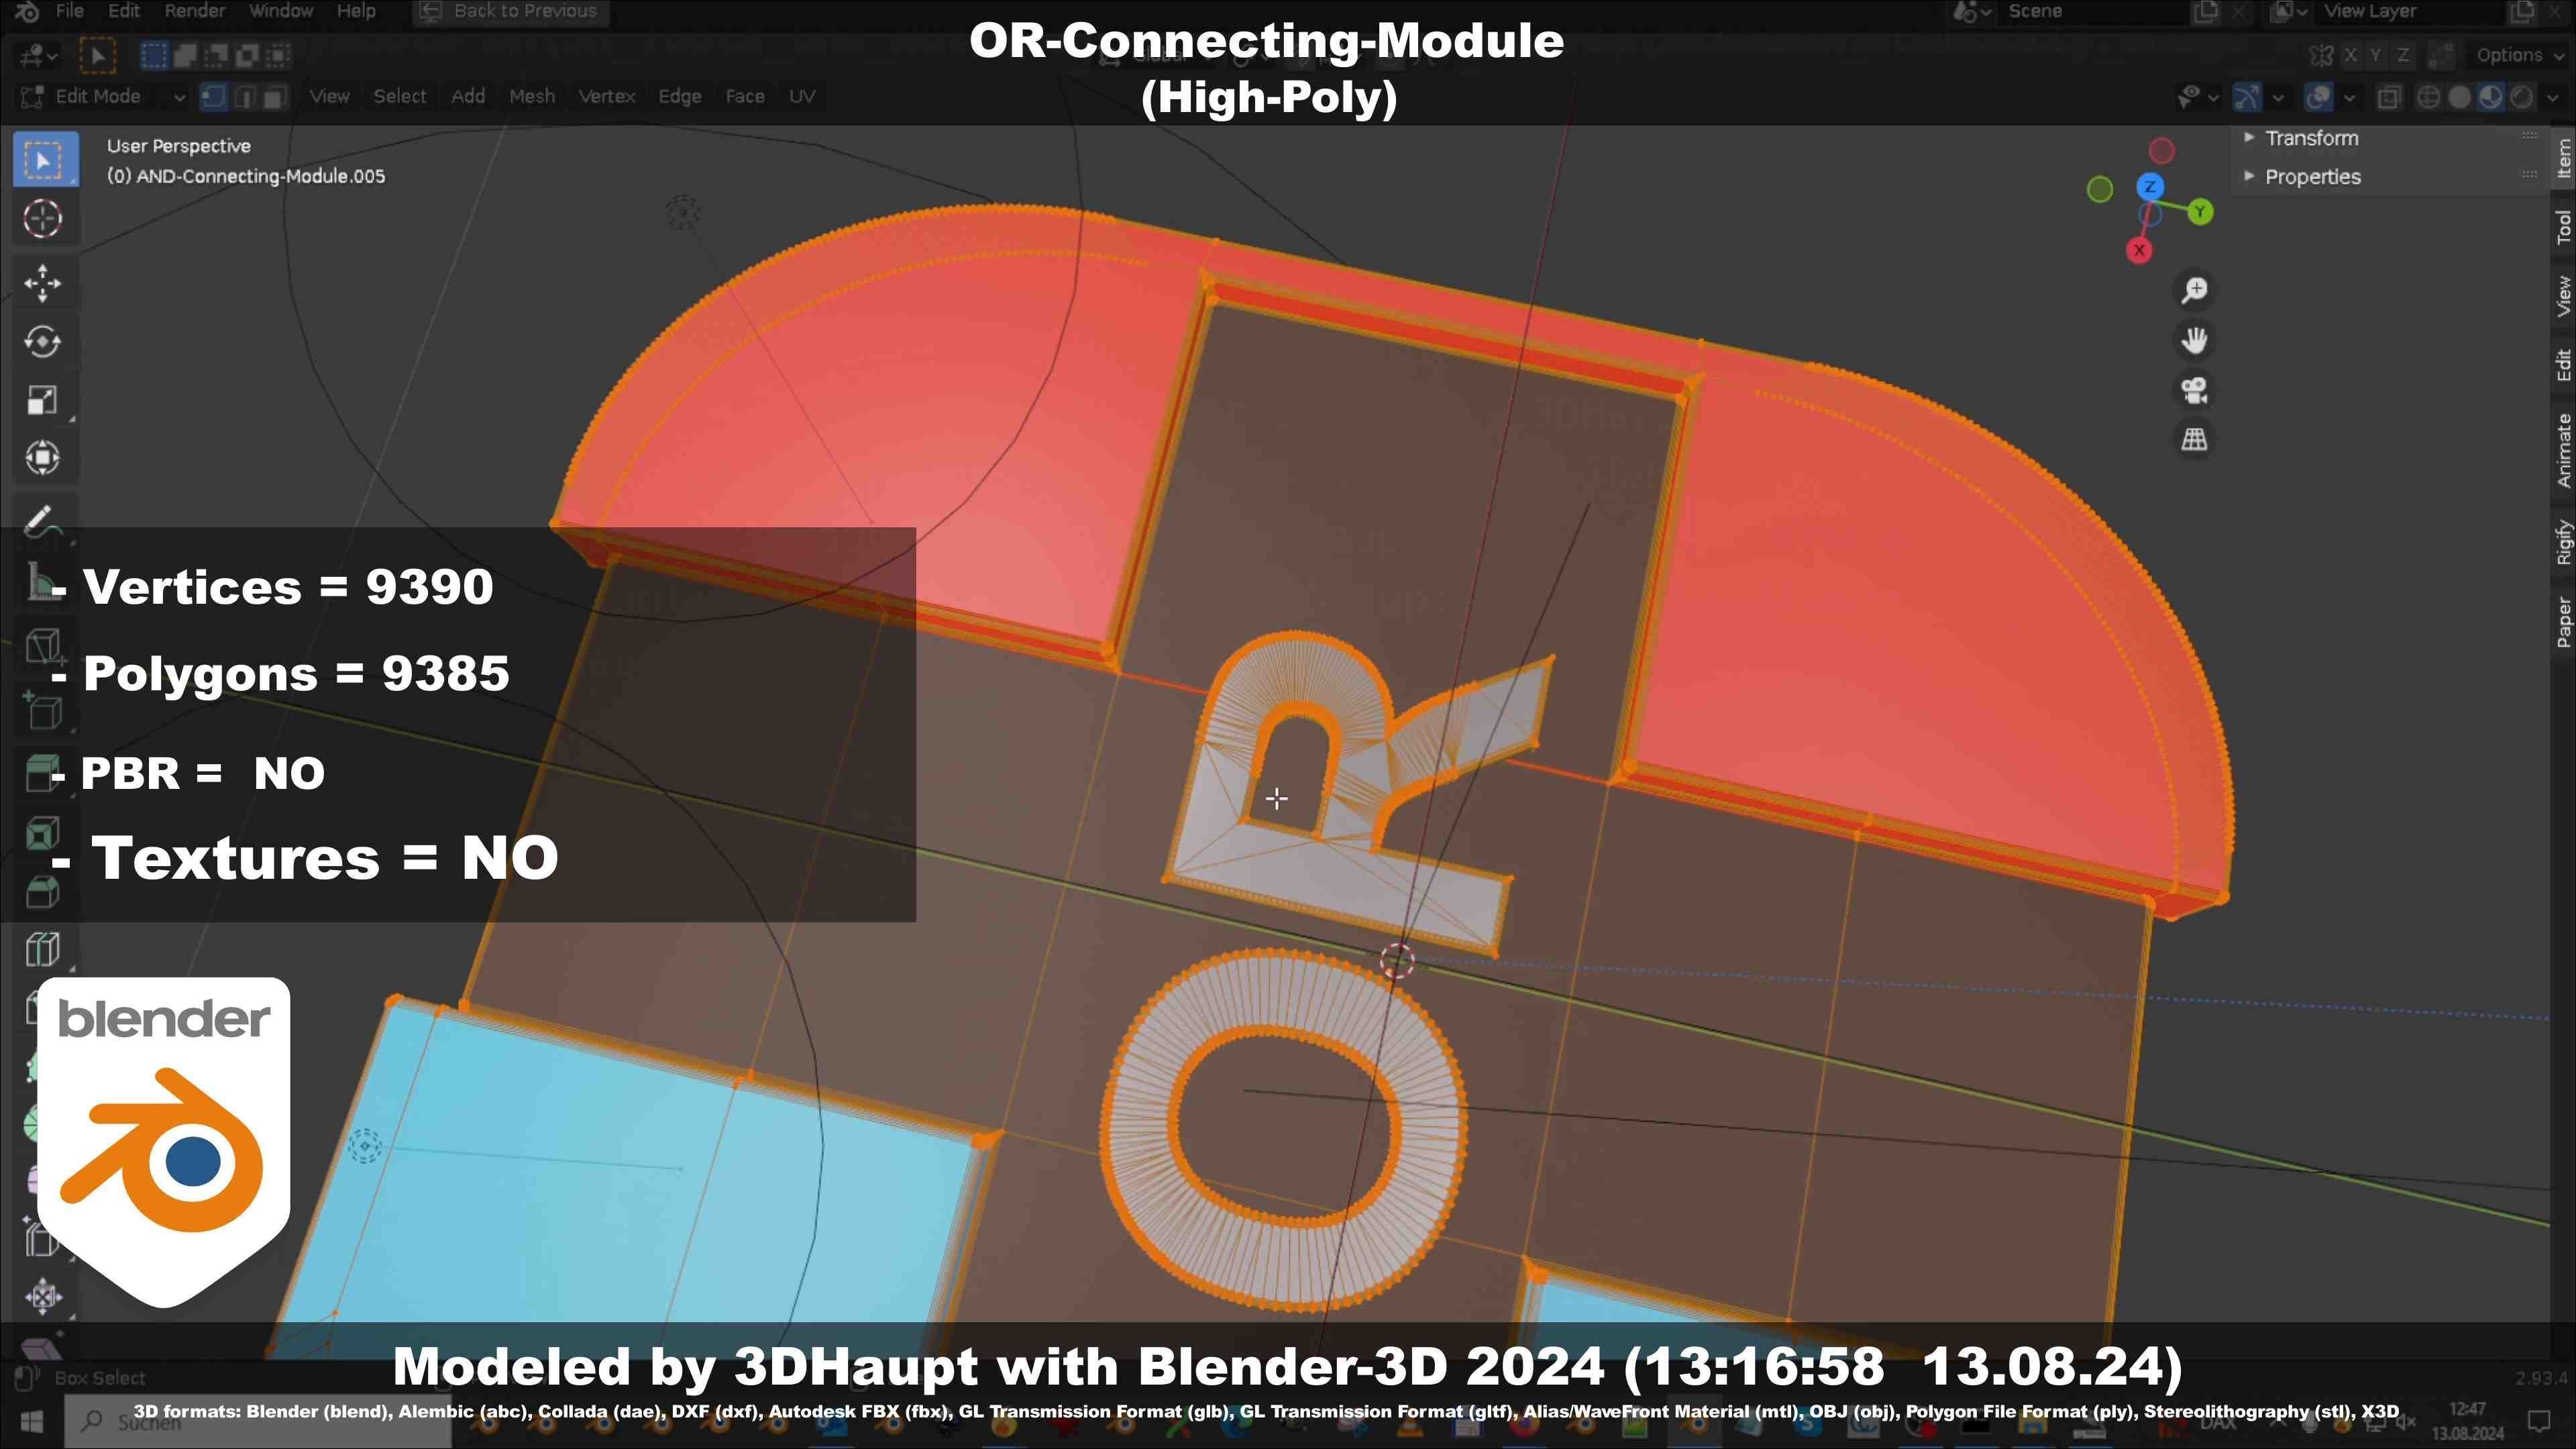The width and height of the screenshot is (2576, 1449).
Task: Open the Blender logo app menu
Action: pos(27,11)
